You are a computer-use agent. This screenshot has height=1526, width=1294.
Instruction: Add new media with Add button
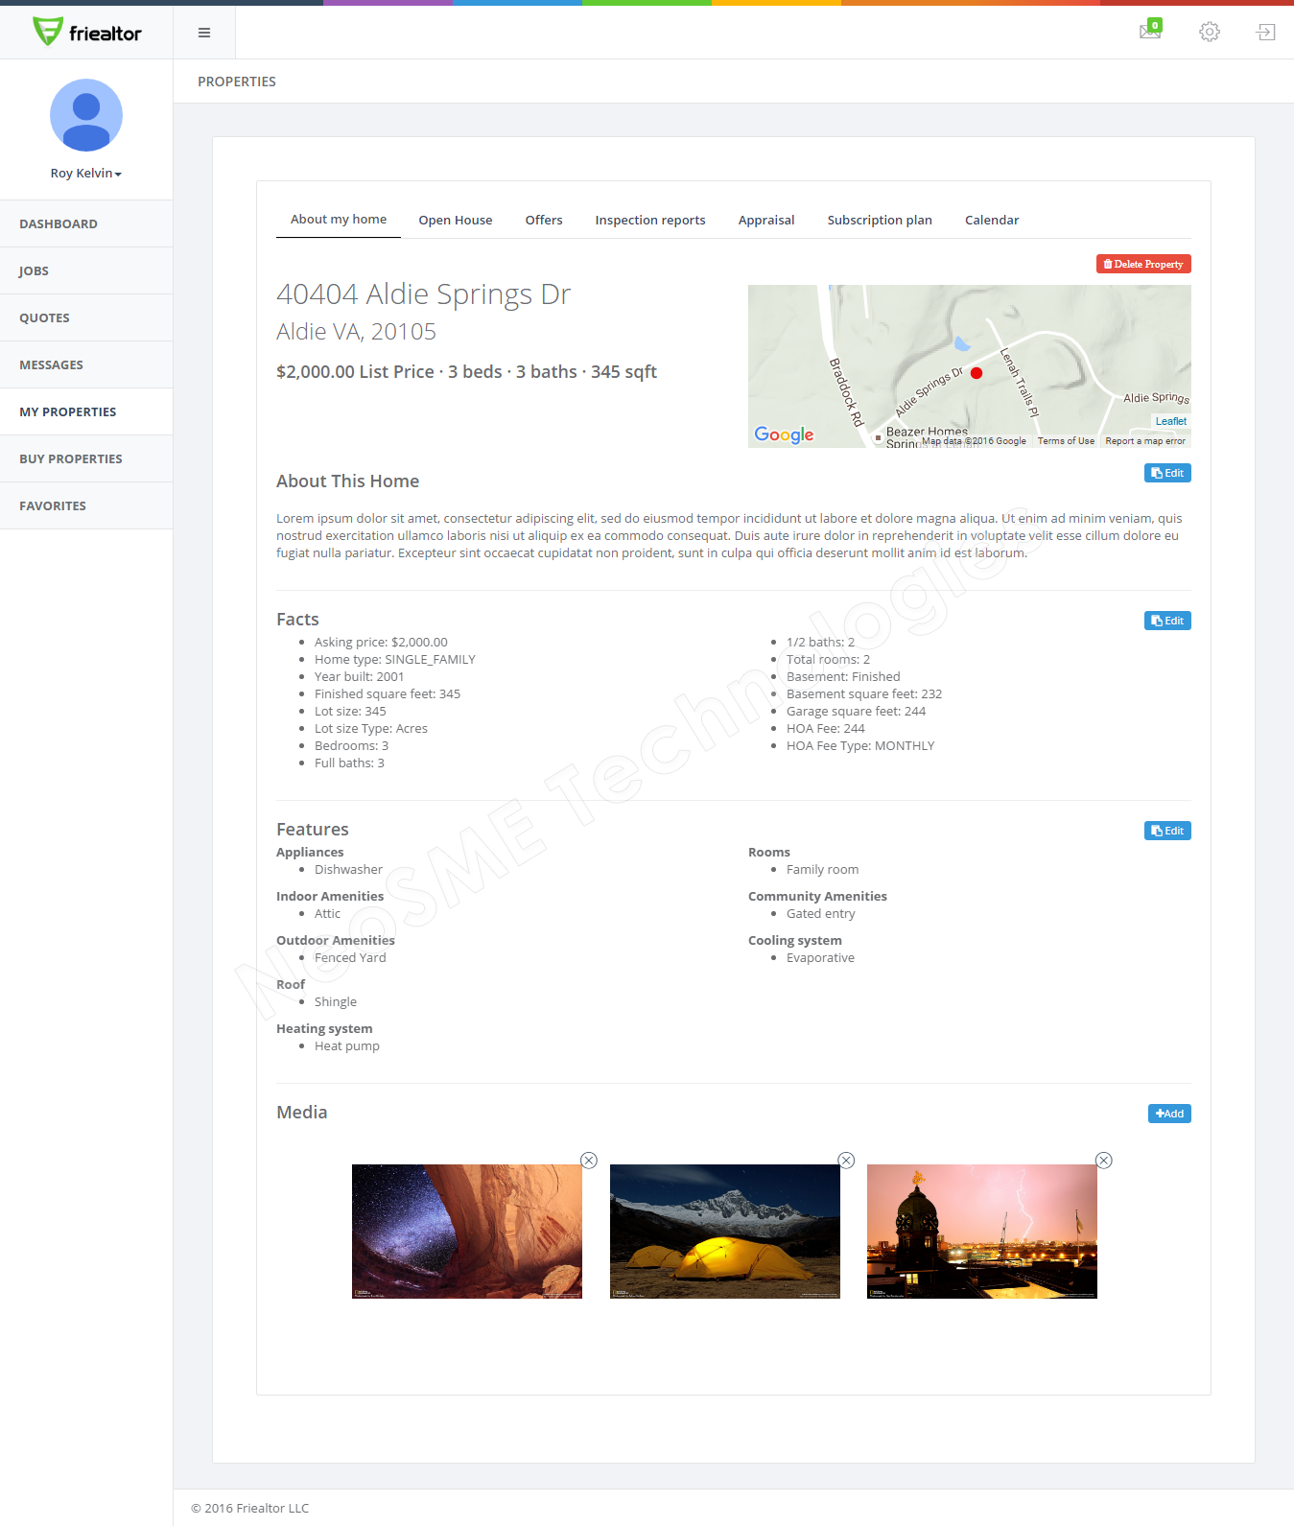[x=1168, y=1114]
